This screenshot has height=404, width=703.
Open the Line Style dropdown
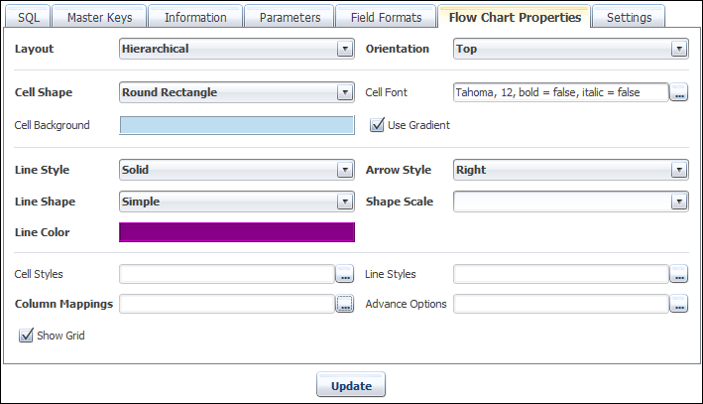(x=344, y=170)
